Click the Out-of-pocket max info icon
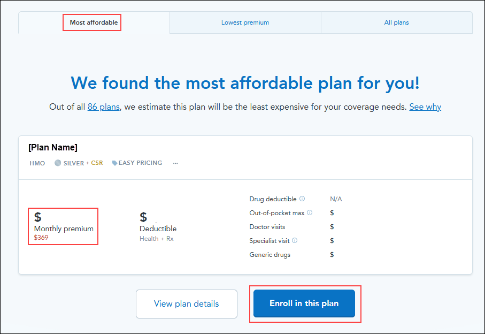The width and height of the screenshot is (485, 334). 310,212
